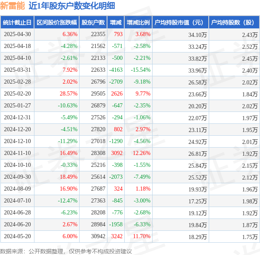Click the 2626 change value
This screenshot has width=260, height=255.
(117, 93)
